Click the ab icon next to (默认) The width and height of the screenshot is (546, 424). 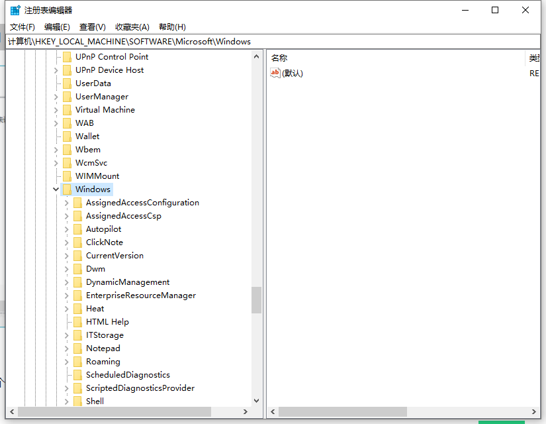point(275,73)
